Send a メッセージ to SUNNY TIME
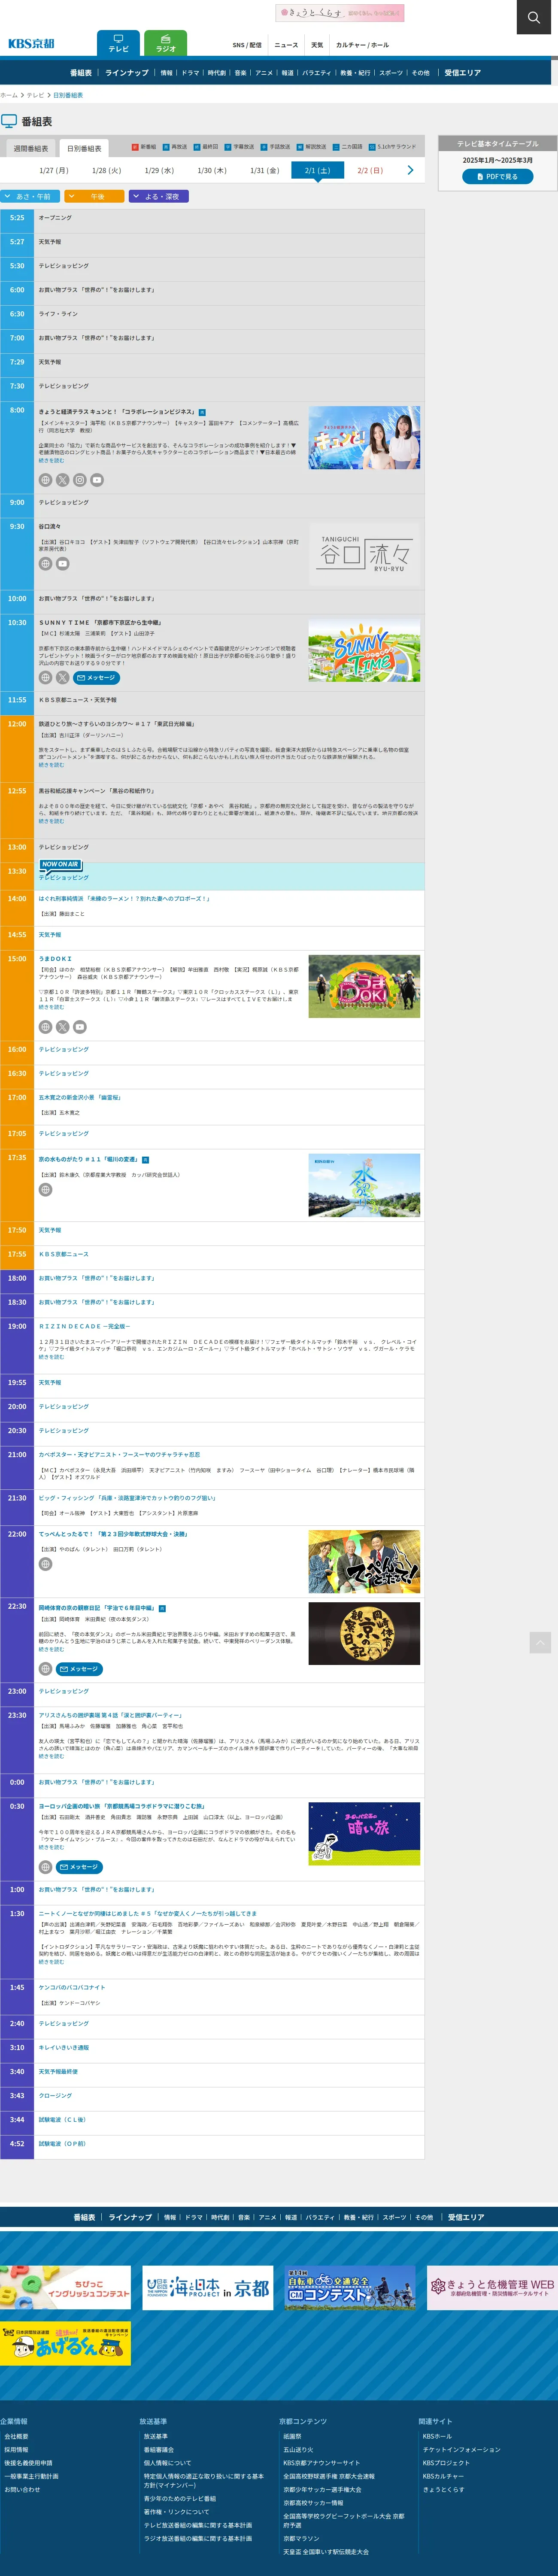Image resolution: width=558 pixels, height=2576 pixels. click(x=97, y=678)
